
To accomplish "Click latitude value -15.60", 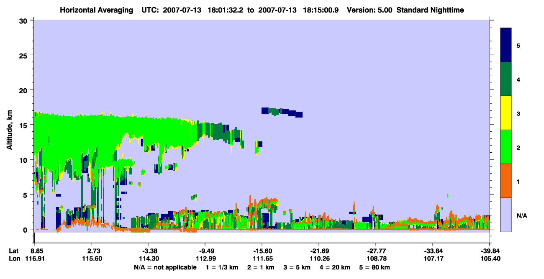I will (262, 251).
